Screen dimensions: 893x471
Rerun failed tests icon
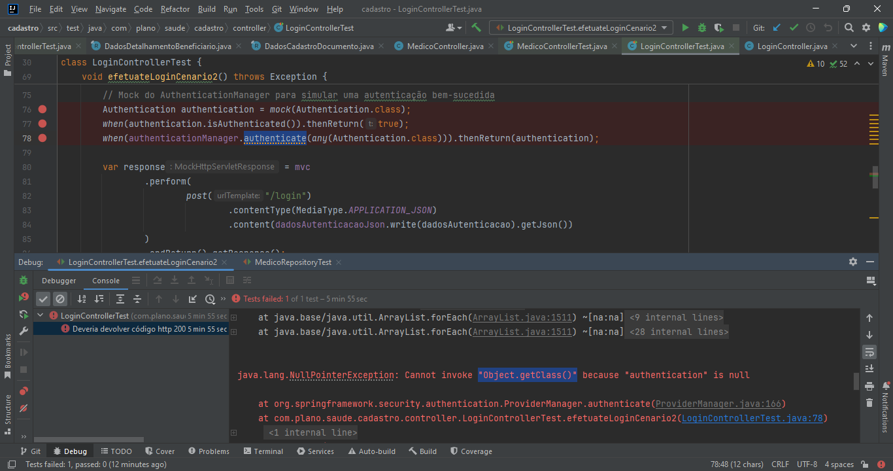coord(24,298)
